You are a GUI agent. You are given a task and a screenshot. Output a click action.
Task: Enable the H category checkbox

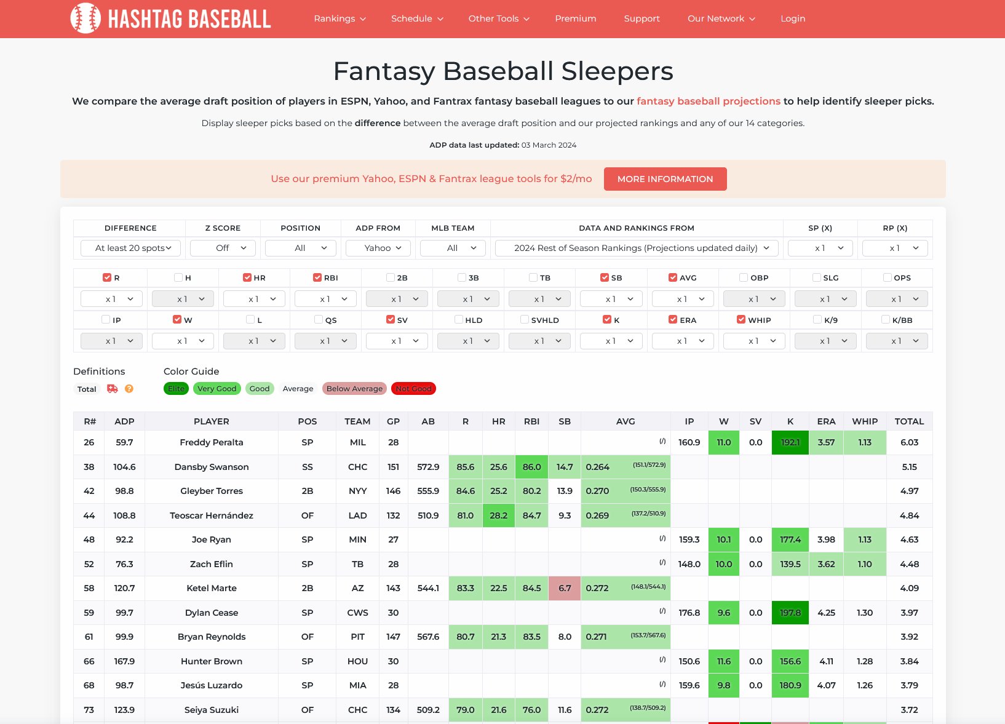point(178,277)
